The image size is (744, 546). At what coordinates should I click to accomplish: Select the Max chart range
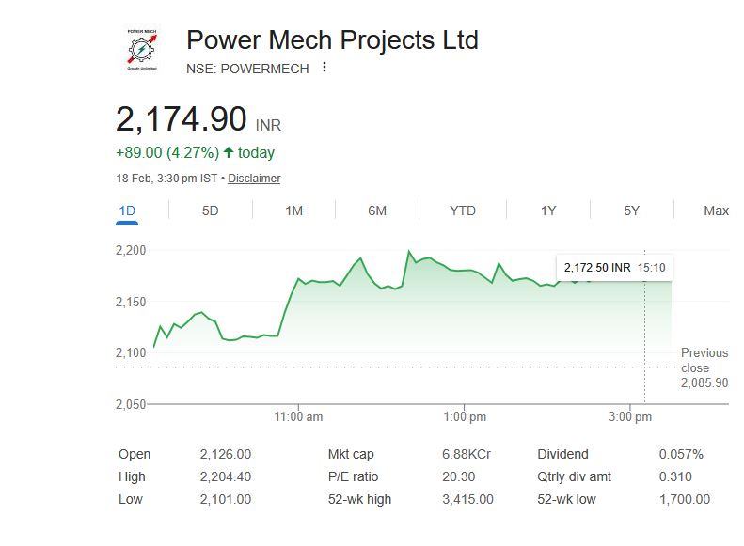tap(716, 211)
